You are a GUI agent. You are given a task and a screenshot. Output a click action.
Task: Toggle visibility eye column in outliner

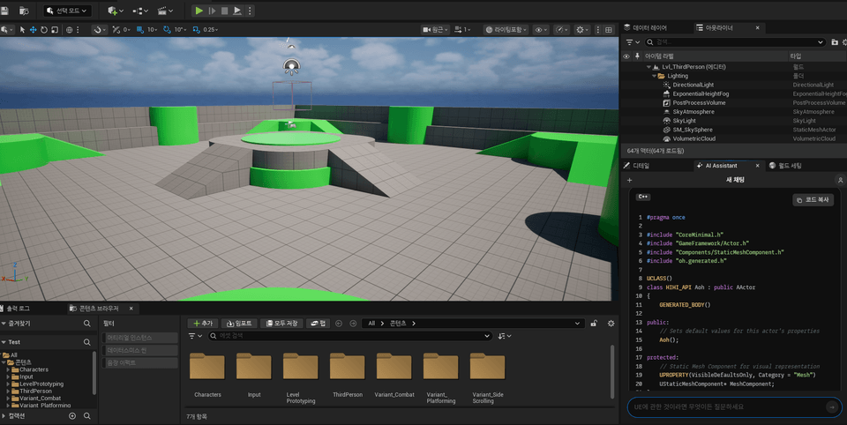coord(626,56)
